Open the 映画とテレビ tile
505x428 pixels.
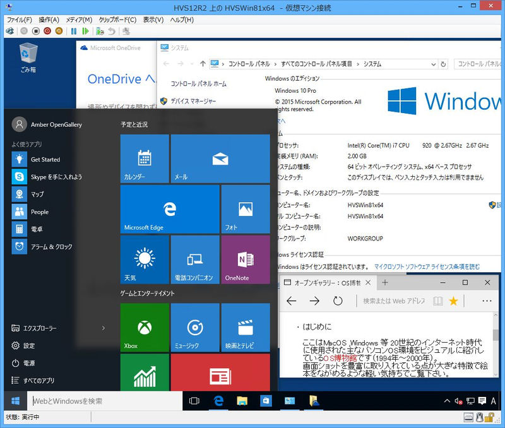pyautogui.click(x=246, y=328)
